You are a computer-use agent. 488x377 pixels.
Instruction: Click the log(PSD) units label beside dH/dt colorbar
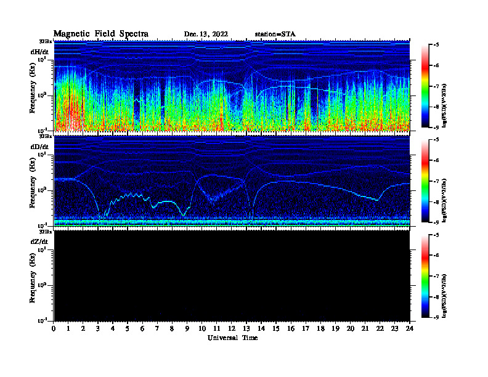[x=444, y=105]
